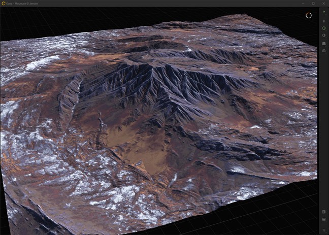Select the terrain block icon in sidebar
Image resolution: width=329 pixels, height=235 pixels.
(324, 43)
